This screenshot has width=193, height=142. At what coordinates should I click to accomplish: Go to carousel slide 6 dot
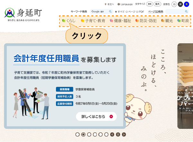106,135
